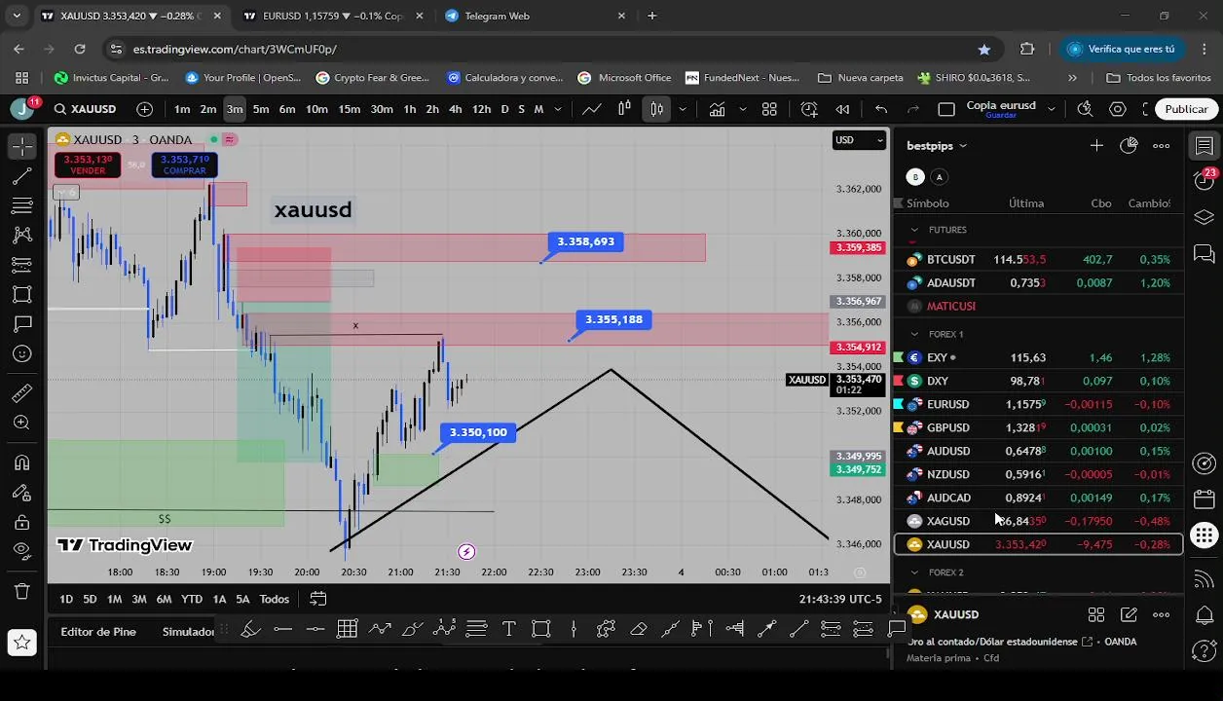Select the 1D date range
Screen dimensions: 1223x701
tap(66, 599)
